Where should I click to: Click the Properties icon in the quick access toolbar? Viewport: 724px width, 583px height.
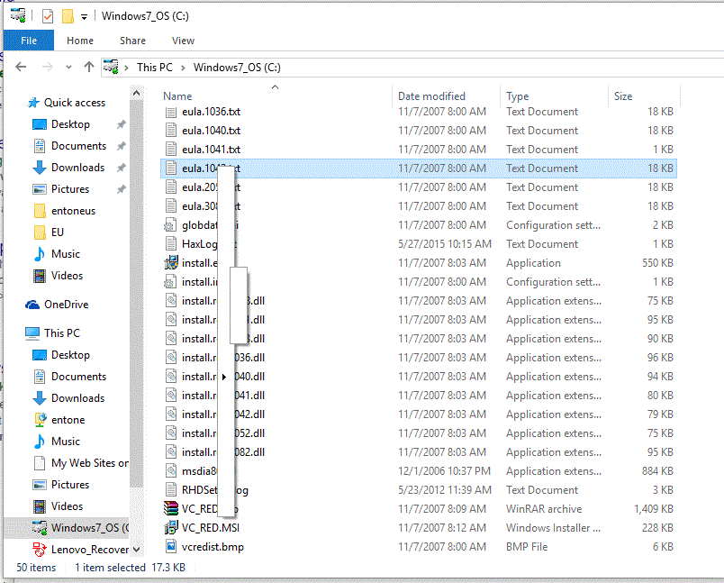pos(48,16)
